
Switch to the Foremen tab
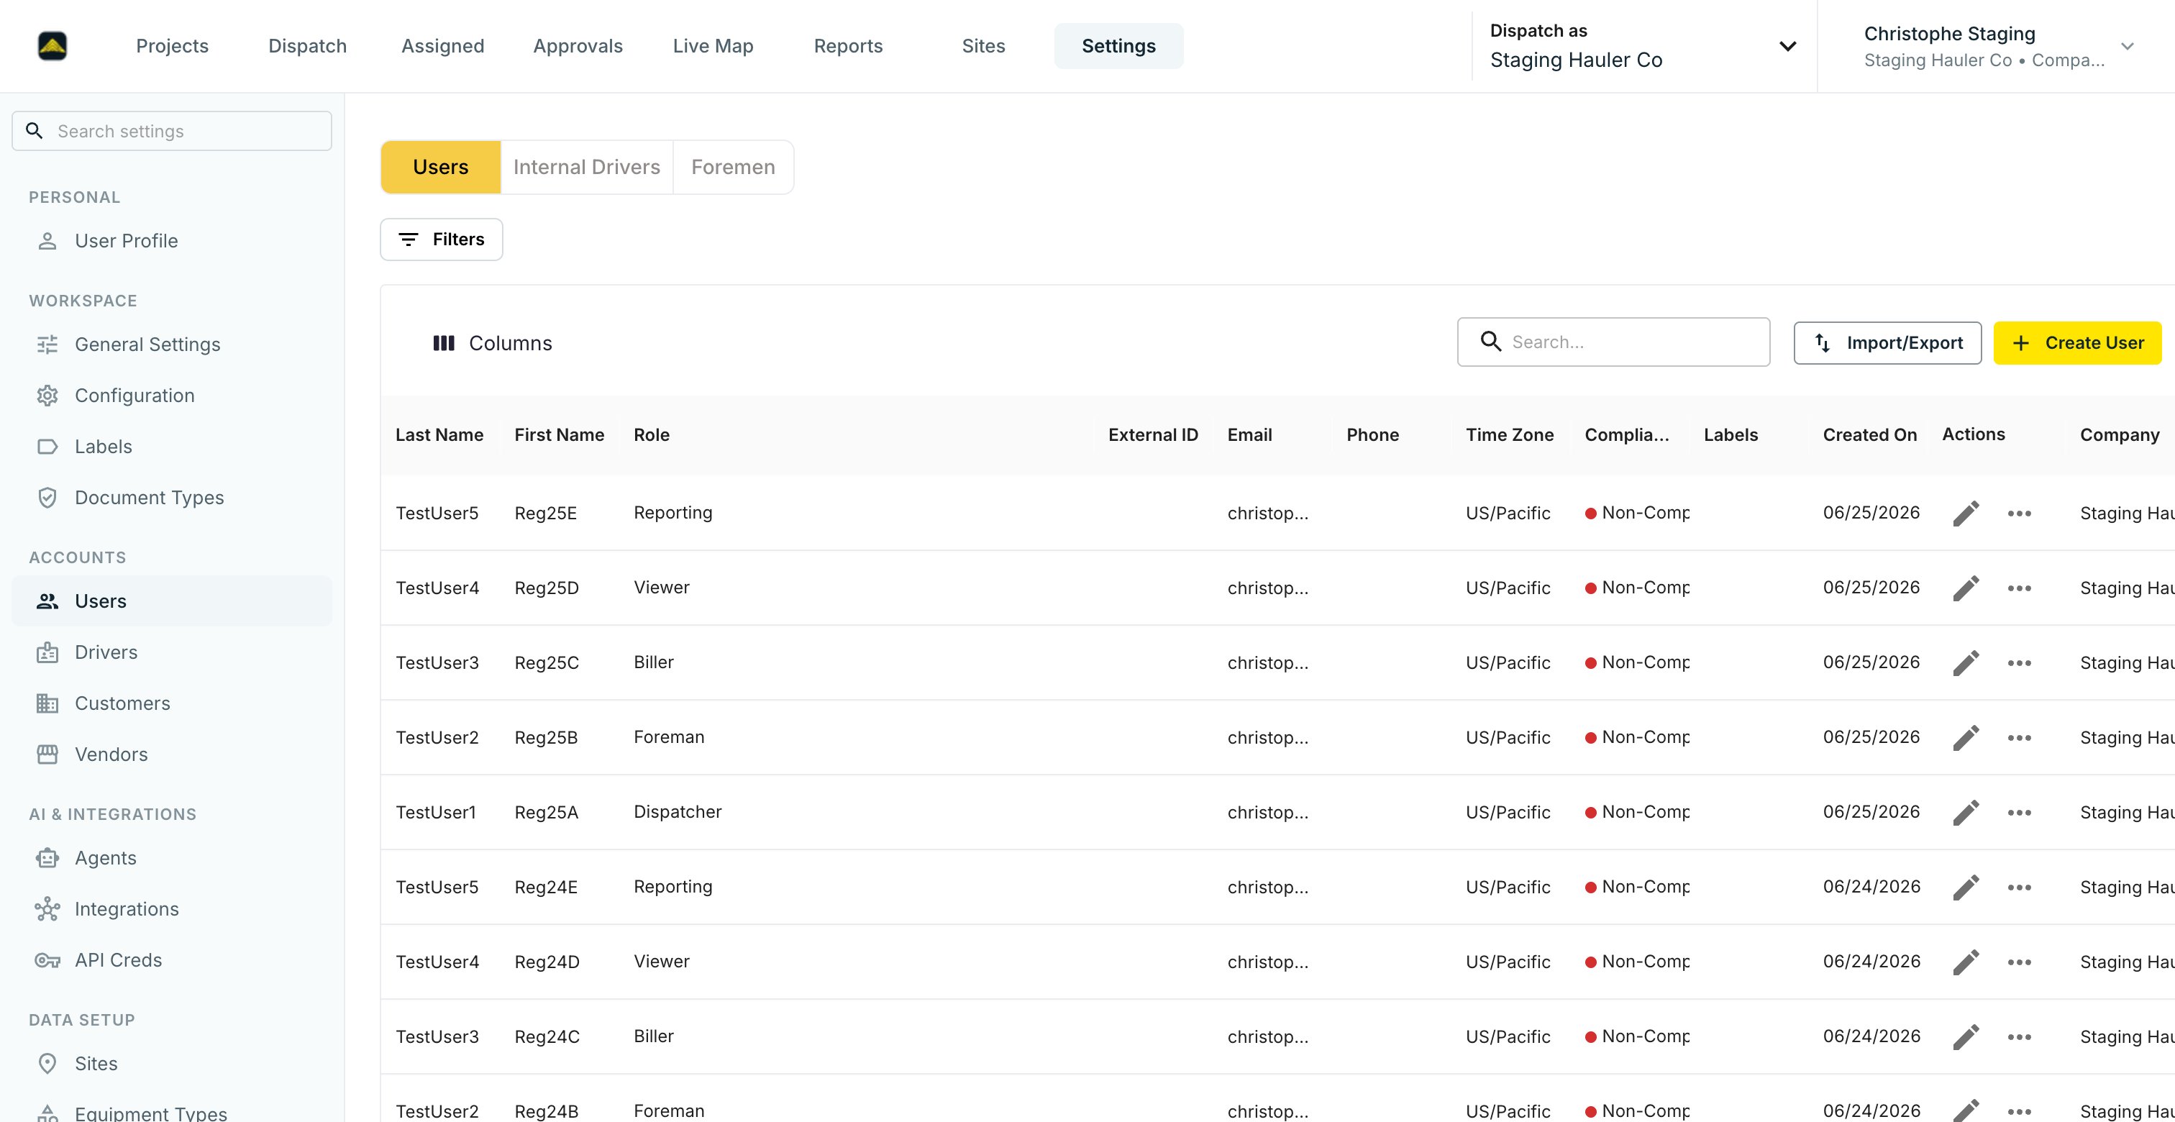click(733, 167)
